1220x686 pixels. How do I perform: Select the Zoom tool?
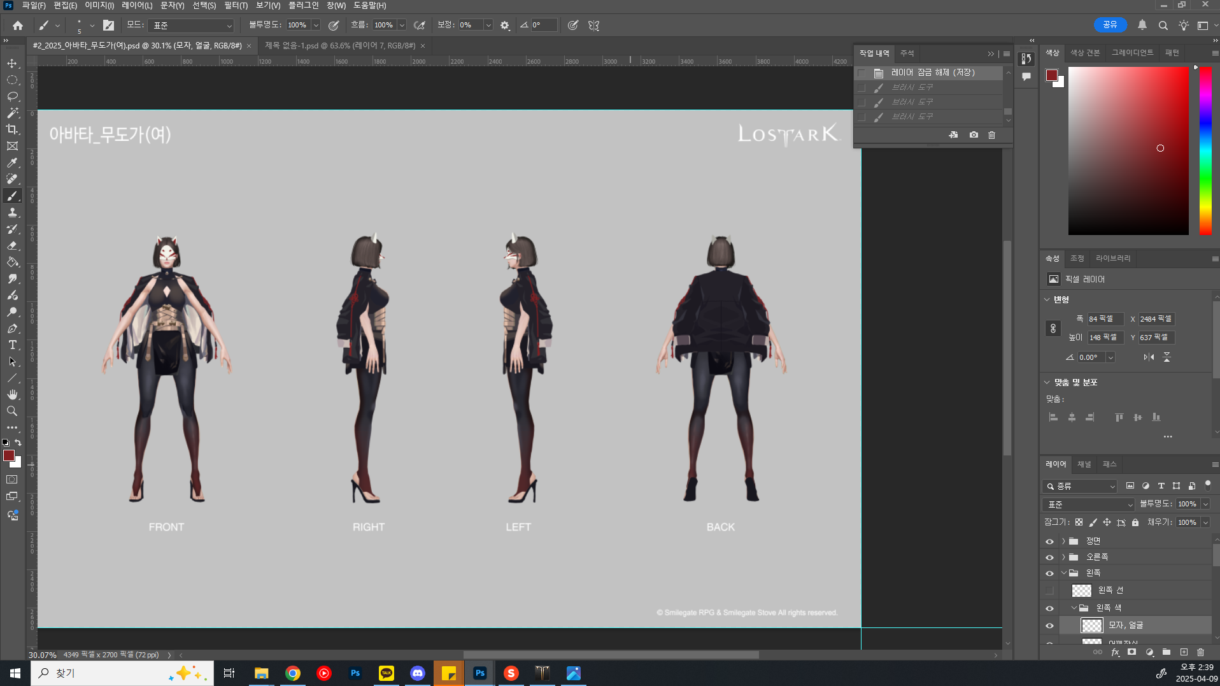(x=12, y=411)
